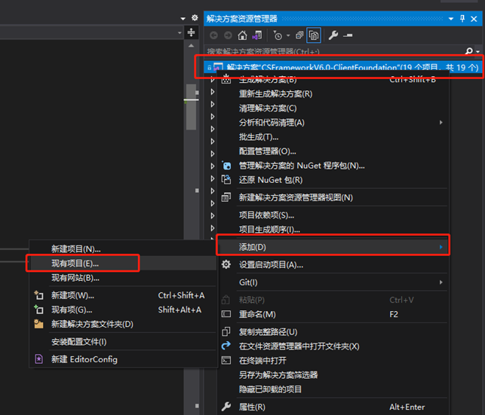The width and height of the screenshot is (485, 415).
Task: Click the folder icon beside 新建解决方案文件夹
Action: [x=38, y=324]
